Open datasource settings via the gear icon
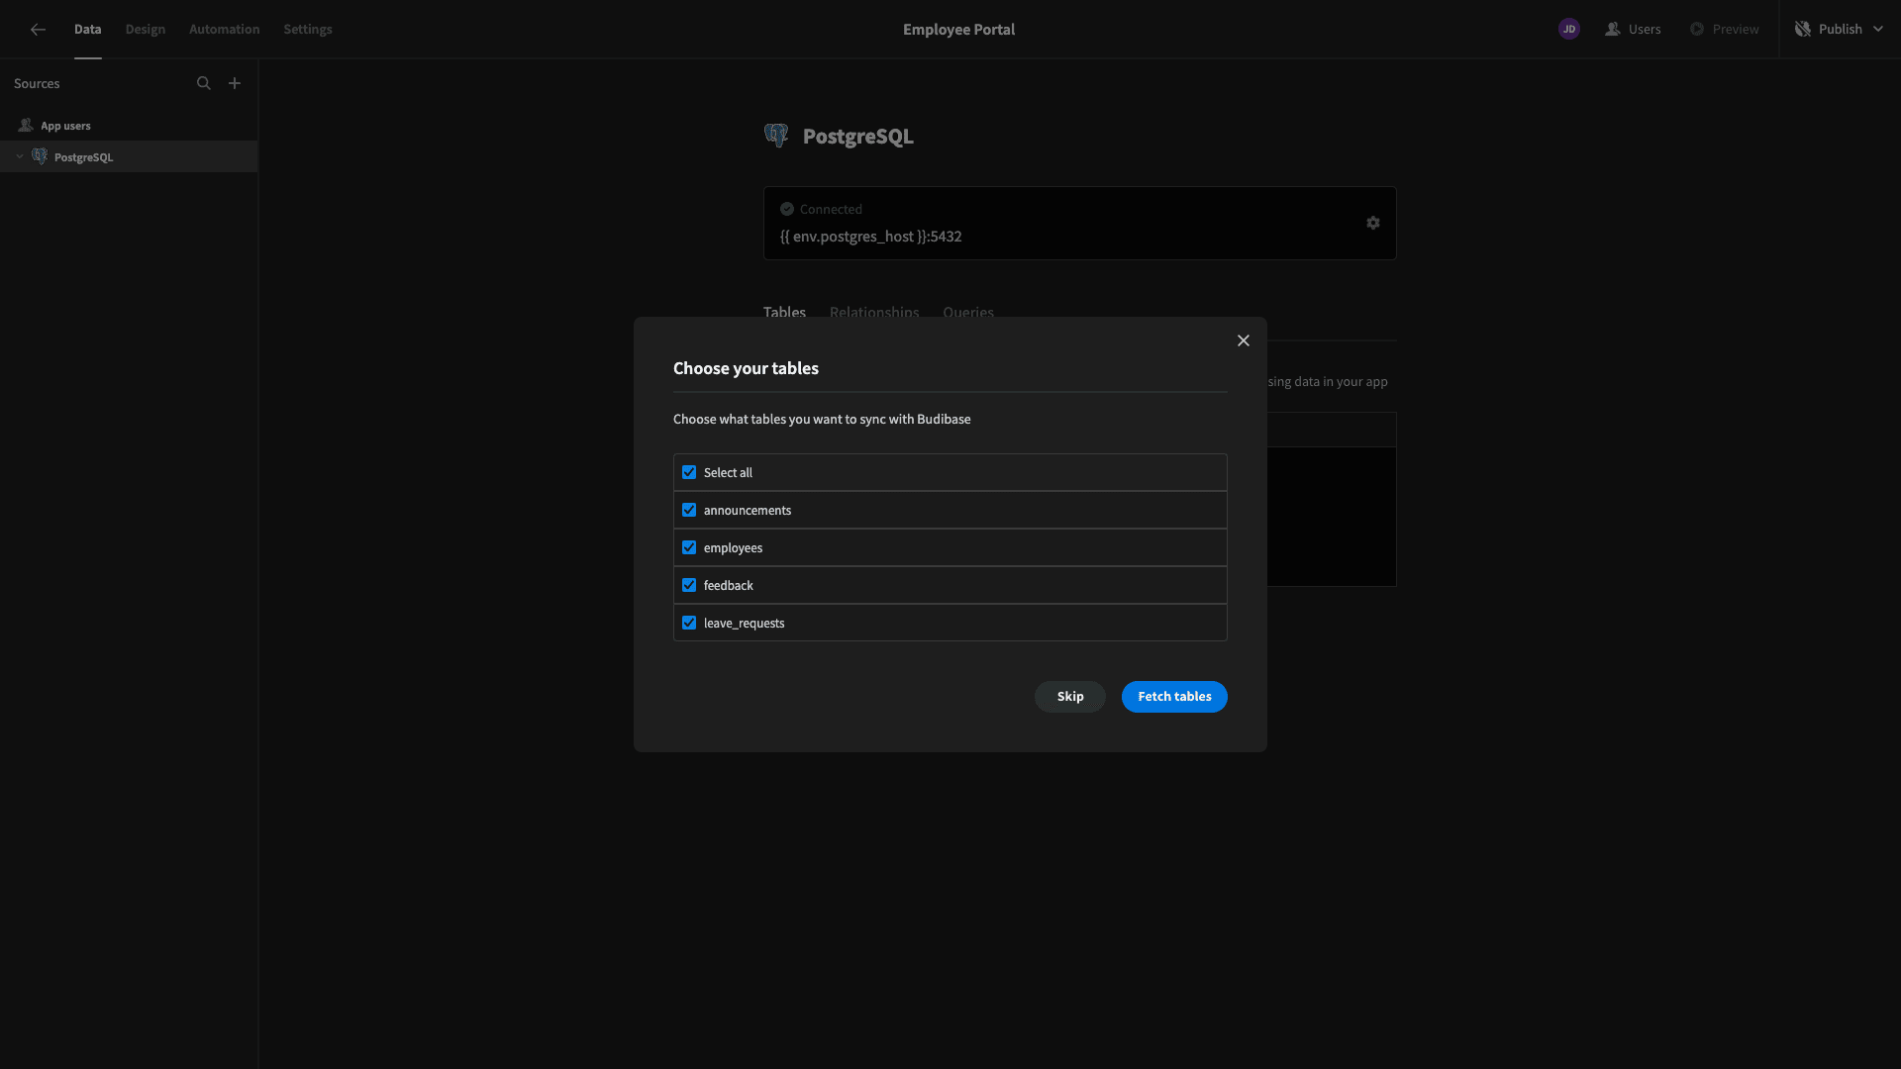 (x=1373, y=223)
